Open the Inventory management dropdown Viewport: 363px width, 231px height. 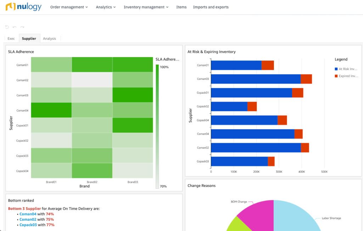(146, 7)
